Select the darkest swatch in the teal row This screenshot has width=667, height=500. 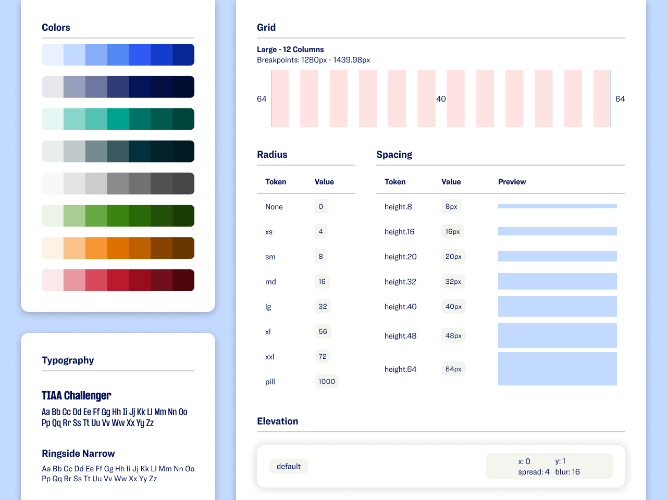click(x=183, y=119)
